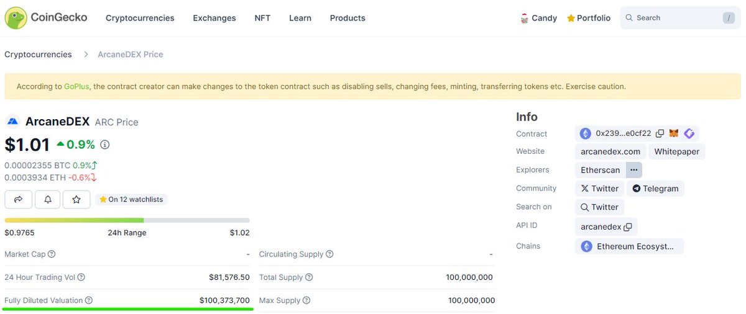The width and height of the screenshot is (746, 314).
Task: Open the NFT menu
Action: [x=262, y=18]
